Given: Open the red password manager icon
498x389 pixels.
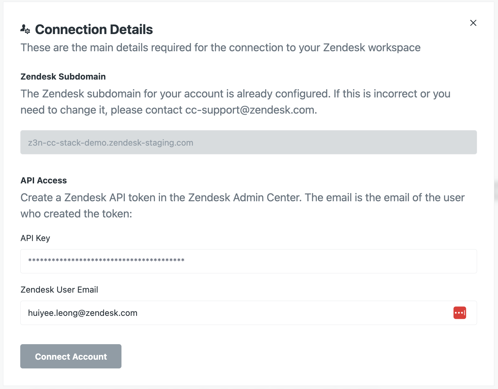Looking at the screenshot, I should click(460, 313).
